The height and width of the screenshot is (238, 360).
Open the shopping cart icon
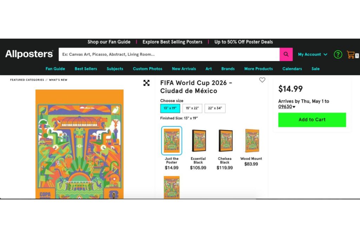tap(351, 54)
